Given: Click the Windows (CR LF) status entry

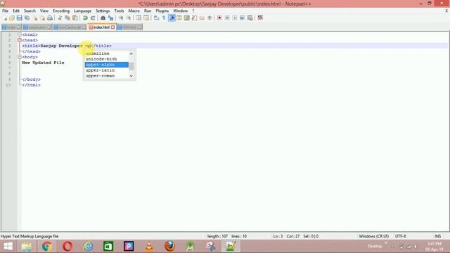Looking at the screenshot, I should click(373, 236).
